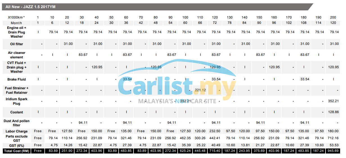Click the 221.12 fuel strainer cost cell

200,90
